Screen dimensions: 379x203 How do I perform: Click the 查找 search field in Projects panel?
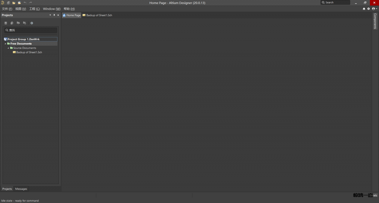click(31, 30)
